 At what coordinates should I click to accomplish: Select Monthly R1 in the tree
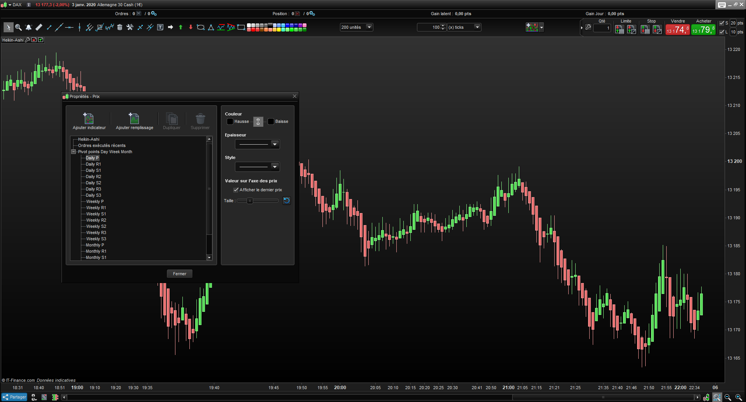[x=96, y=251]
